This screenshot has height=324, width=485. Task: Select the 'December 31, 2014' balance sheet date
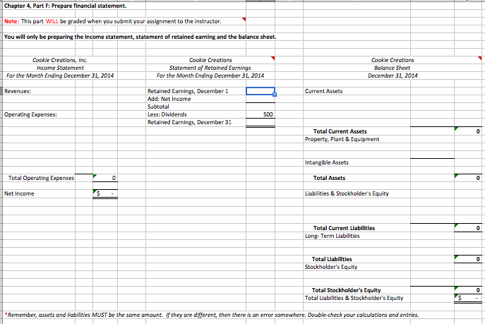click(x=393, y=76)
